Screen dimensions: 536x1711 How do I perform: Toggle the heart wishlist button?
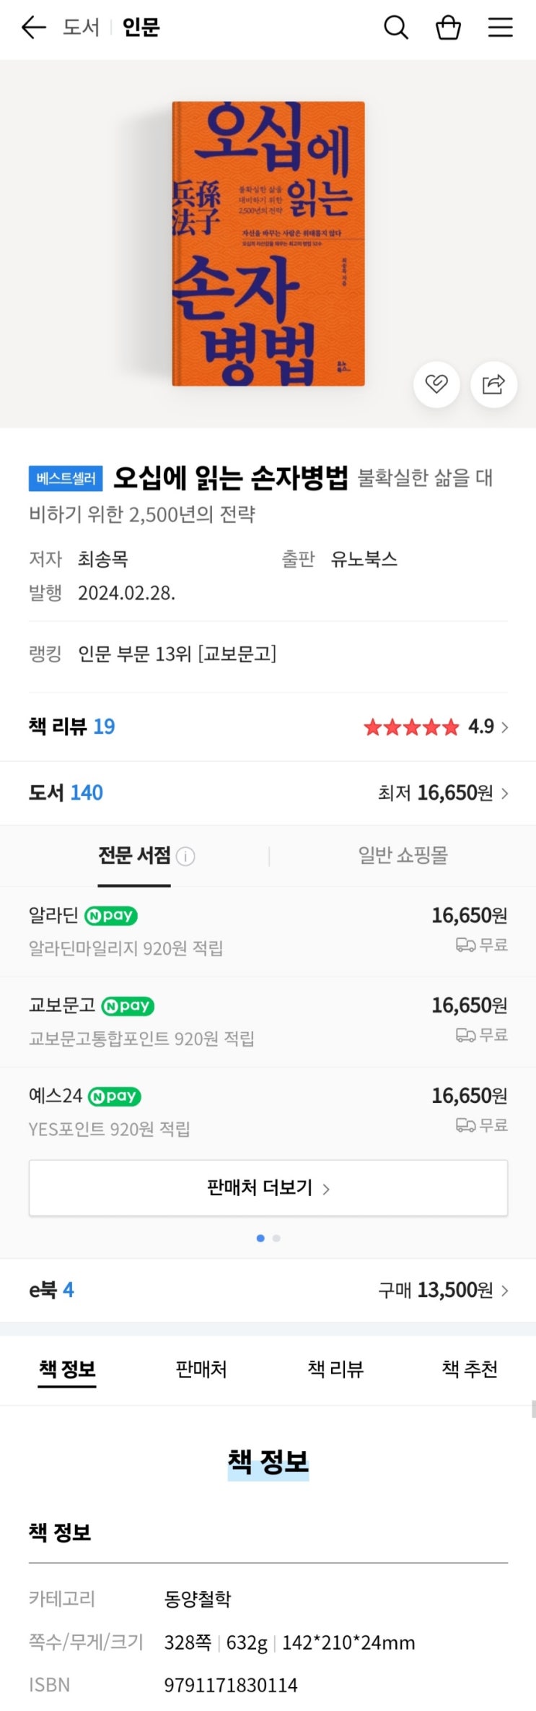pyautogui.click(x=436, y=384)
